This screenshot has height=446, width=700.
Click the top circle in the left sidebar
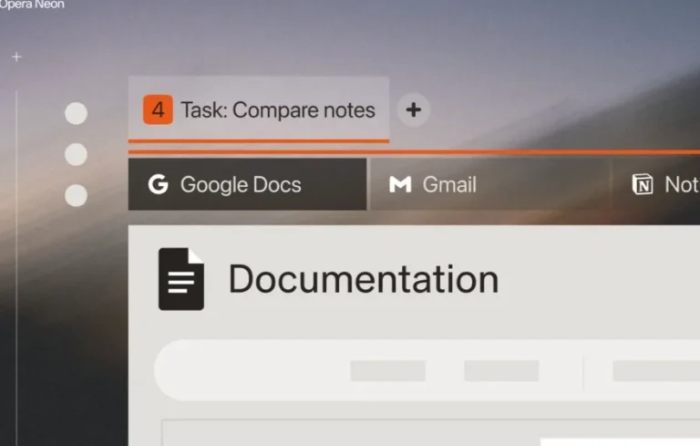coord(77,113)
